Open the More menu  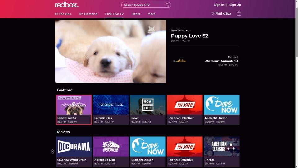151,14
